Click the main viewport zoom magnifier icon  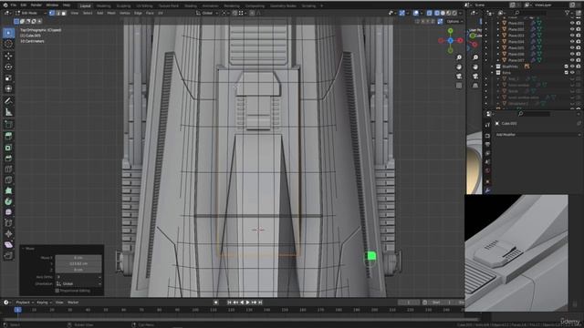(459, 57)
